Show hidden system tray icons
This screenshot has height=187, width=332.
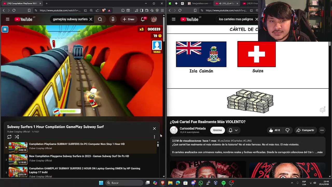[292, 183]
